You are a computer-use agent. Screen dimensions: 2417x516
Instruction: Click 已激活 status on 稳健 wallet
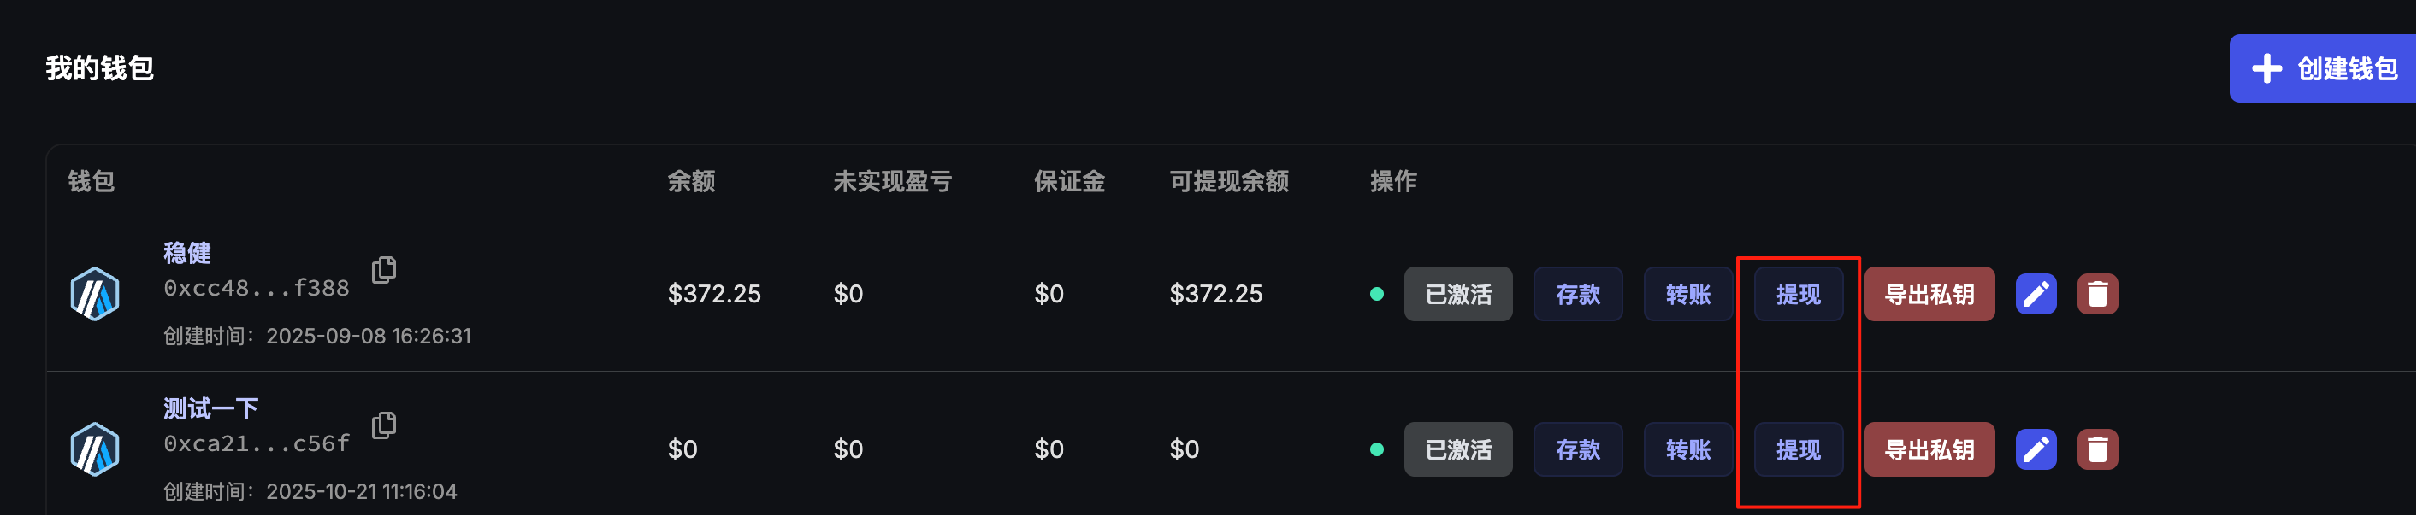click(1457, 294)
